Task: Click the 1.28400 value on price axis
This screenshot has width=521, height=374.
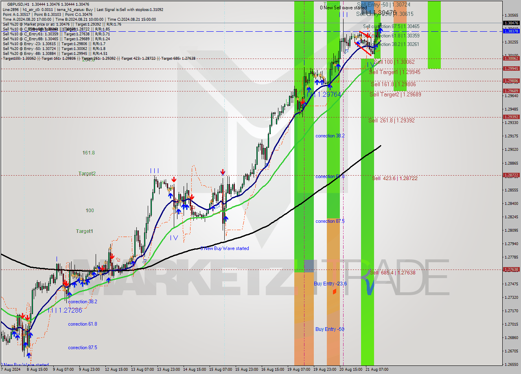Action: pyautogui.click(x=512, y=203)
